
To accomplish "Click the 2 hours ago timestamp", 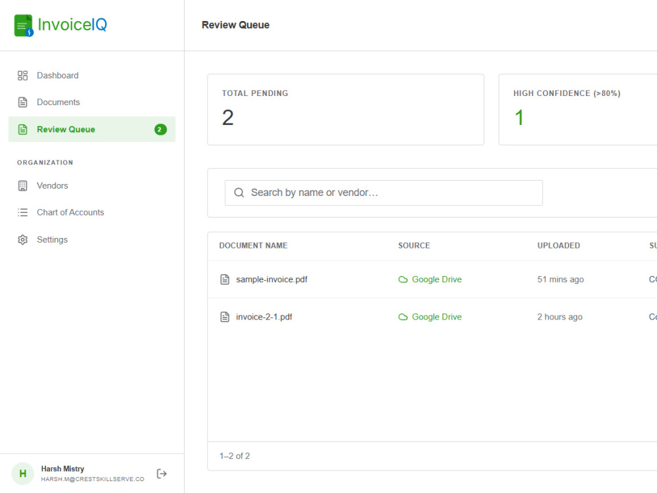I will (560, 317).
